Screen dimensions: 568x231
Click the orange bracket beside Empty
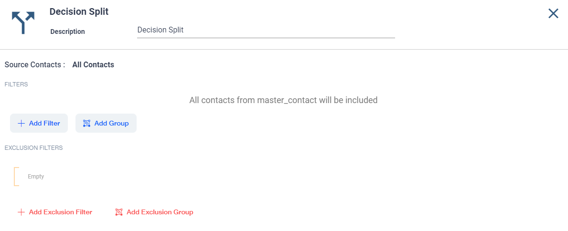click(x=16, y=177)
